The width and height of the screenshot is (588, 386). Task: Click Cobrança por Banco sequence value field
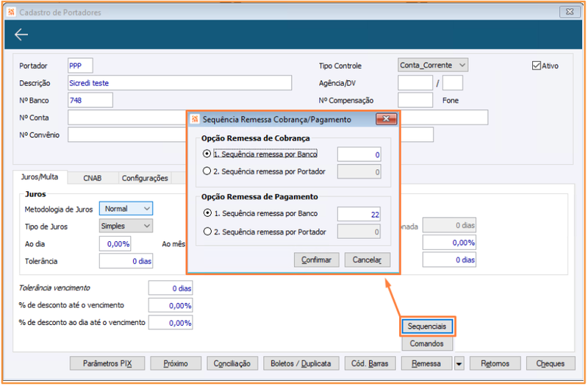(x=359, y=154)
